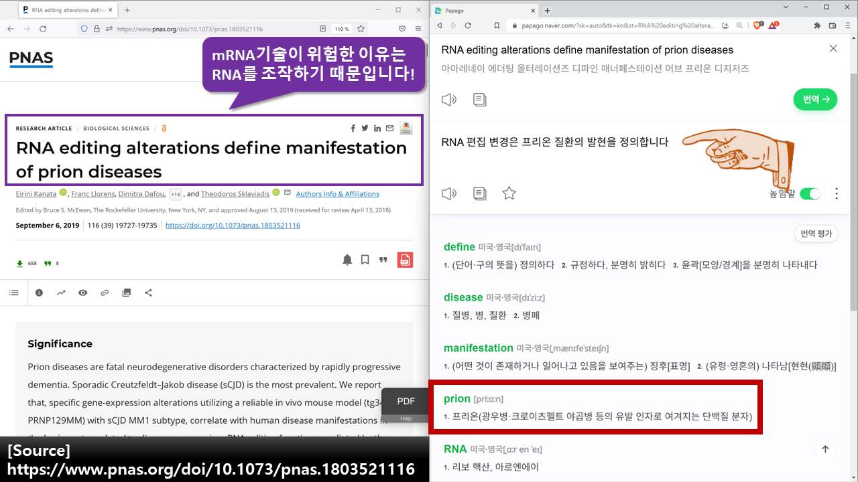The image size is (858, 482).
Task: Open the Brave main menu button
Action: pyautogui.click(x=848, y=25)
